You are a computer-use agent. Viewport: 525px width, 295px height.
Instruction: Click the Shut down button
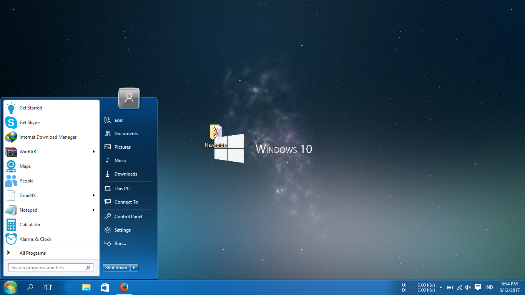[x=116, y=268]
